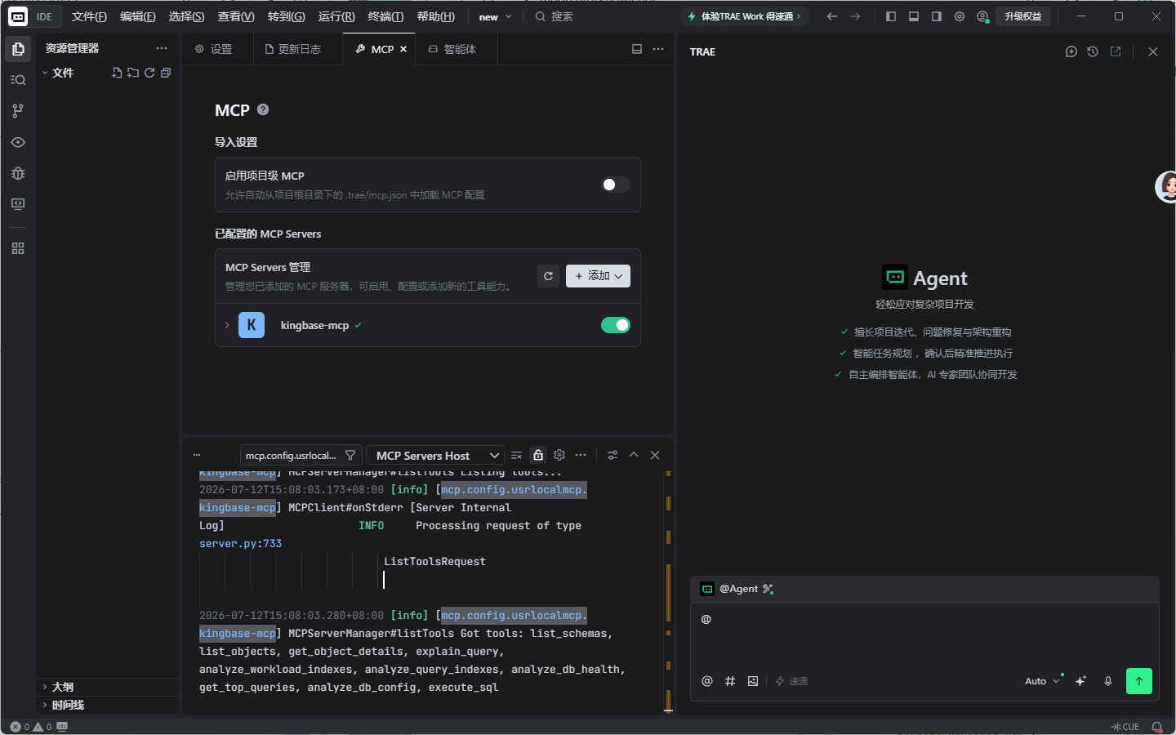This screenshot has height=735, width=1176.
Task: Open the MCP help question mark icon
Action: tap(263, 109)
